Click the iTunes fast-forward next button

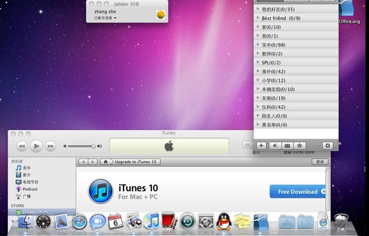50,146
